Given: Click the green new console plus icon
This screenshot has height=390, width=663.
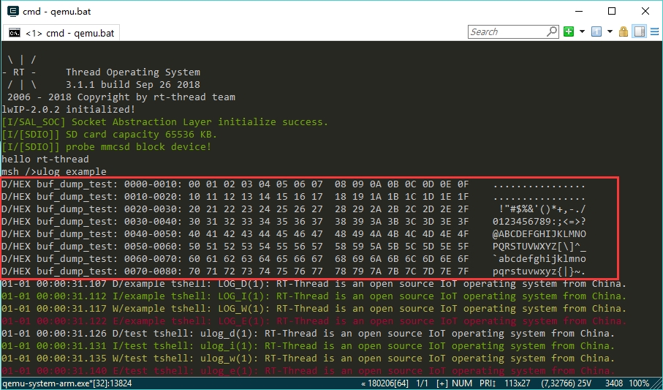Looking at the screenshot, I should click(569, 31).
